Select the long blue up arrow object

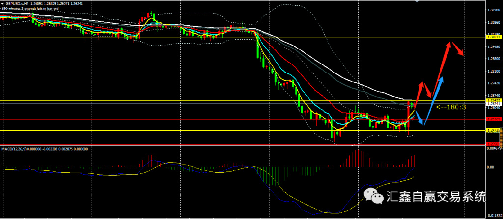point(433,101)
